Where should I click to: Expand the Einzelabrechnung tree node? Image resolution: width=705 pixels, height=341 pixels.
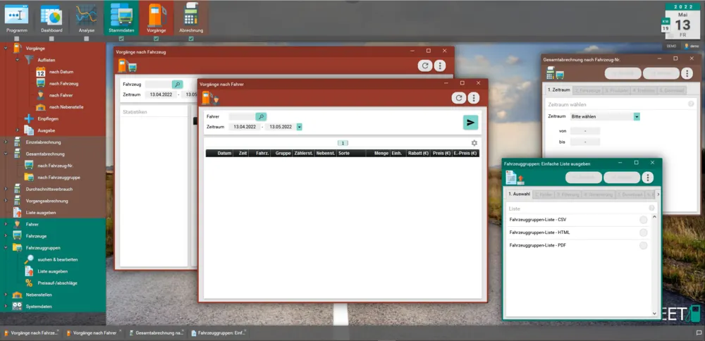(x=6, y=142)
